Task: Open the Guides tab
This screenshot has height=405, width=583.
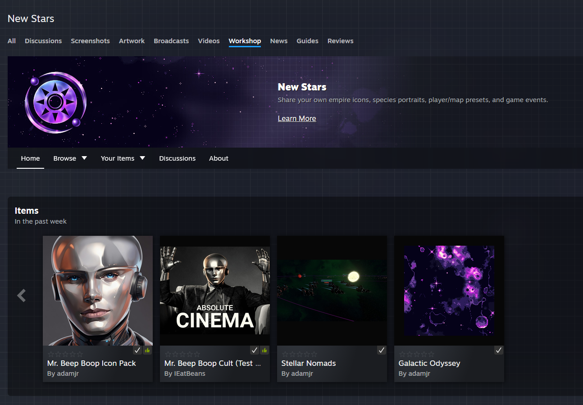Action: [x=307, y=41]
